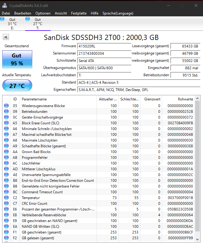Select drive T: tab at 27 °C
203x245 pixels.
pos(38,24)
